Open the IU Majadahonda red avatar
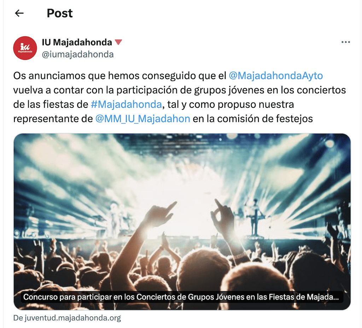Viewport: 362px width, 328px height. pos(25,48)
